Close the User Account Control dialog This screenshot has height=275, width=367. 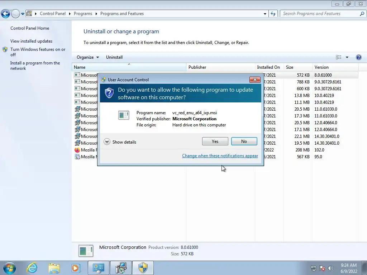coord(255,80)
